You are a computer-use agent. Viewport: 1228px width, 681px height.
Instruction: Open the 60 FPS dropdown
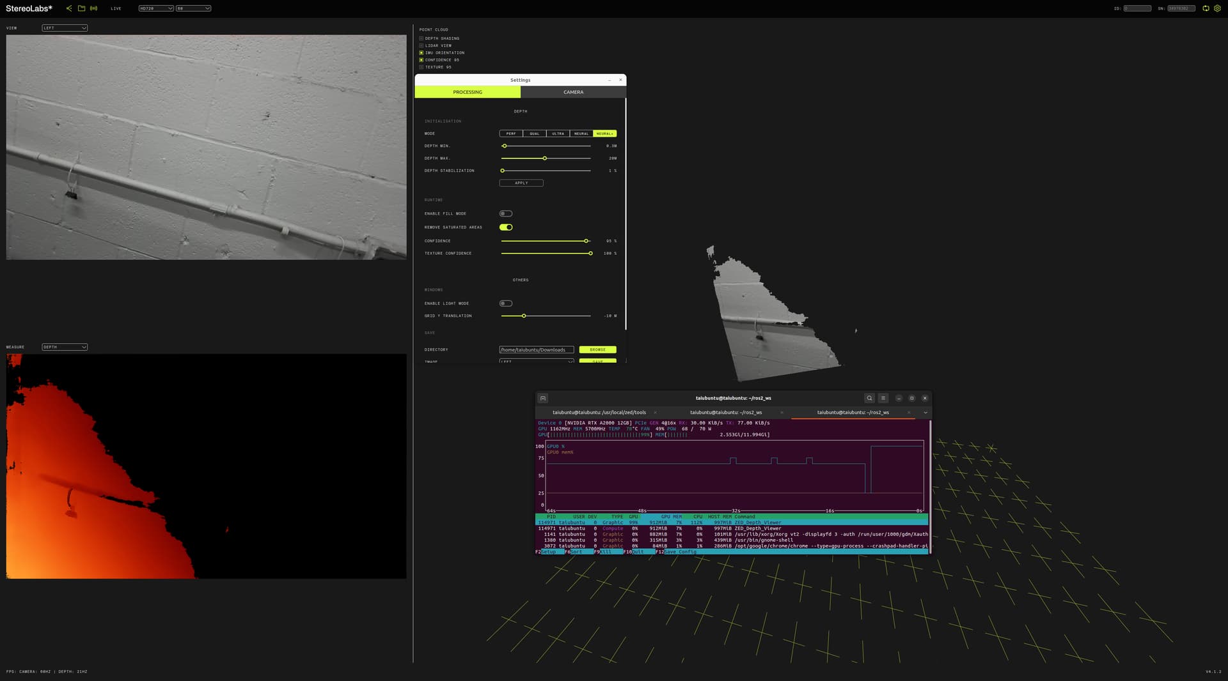tap(193, 8)
